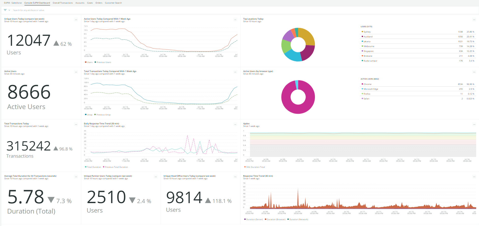Image resolution: width=479 pixels, height=226 pixels.
Task: Toggle Duration (Browser) legend entry
Action: point(275,219)
